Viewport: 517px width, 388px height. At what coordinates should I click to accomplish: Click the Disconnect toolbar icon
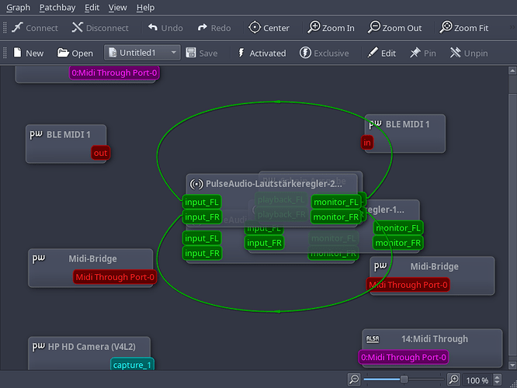pos(78,28)
